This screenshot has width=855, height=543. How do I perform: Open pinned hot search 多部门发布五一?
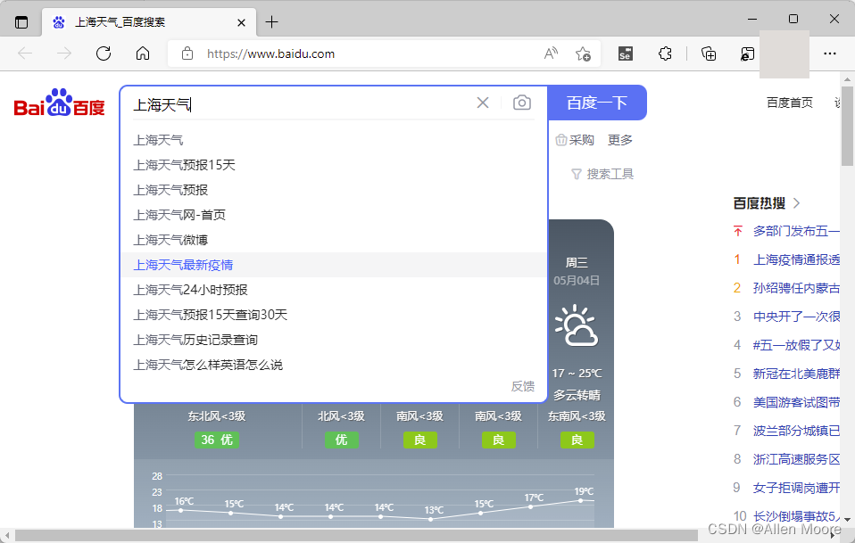pyautogui.click(x=796, y=231)
